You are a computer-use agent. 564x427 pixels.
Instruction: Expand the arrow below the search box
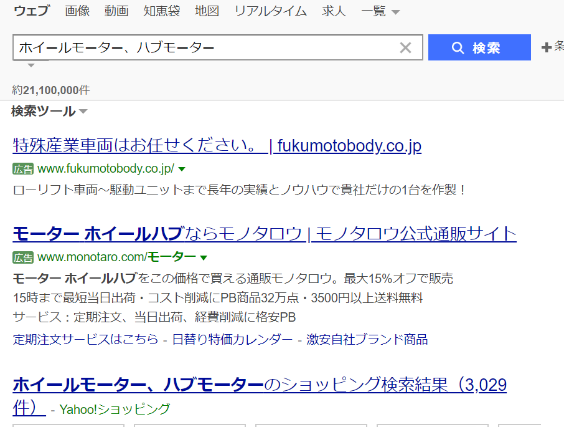click(31, 65)
